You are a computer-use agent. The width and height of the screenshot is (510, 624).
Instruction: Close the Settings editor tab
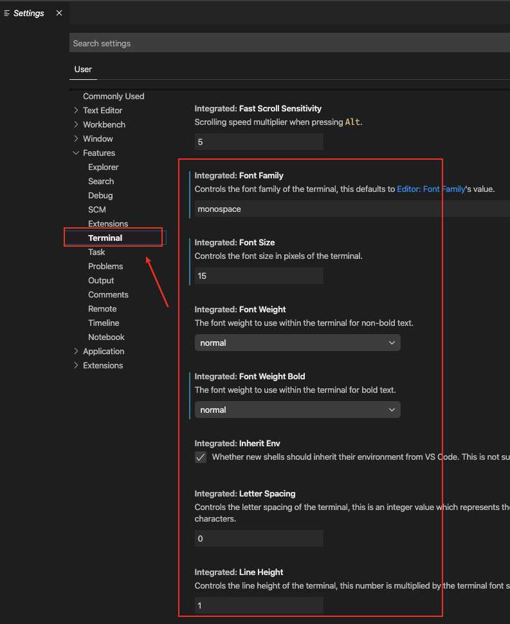coord(59,13)
